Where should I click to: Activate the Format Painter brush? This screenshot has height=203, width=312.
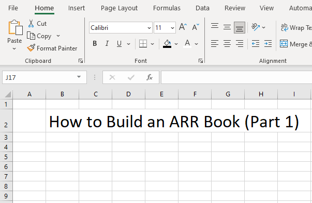coord(52,48)
